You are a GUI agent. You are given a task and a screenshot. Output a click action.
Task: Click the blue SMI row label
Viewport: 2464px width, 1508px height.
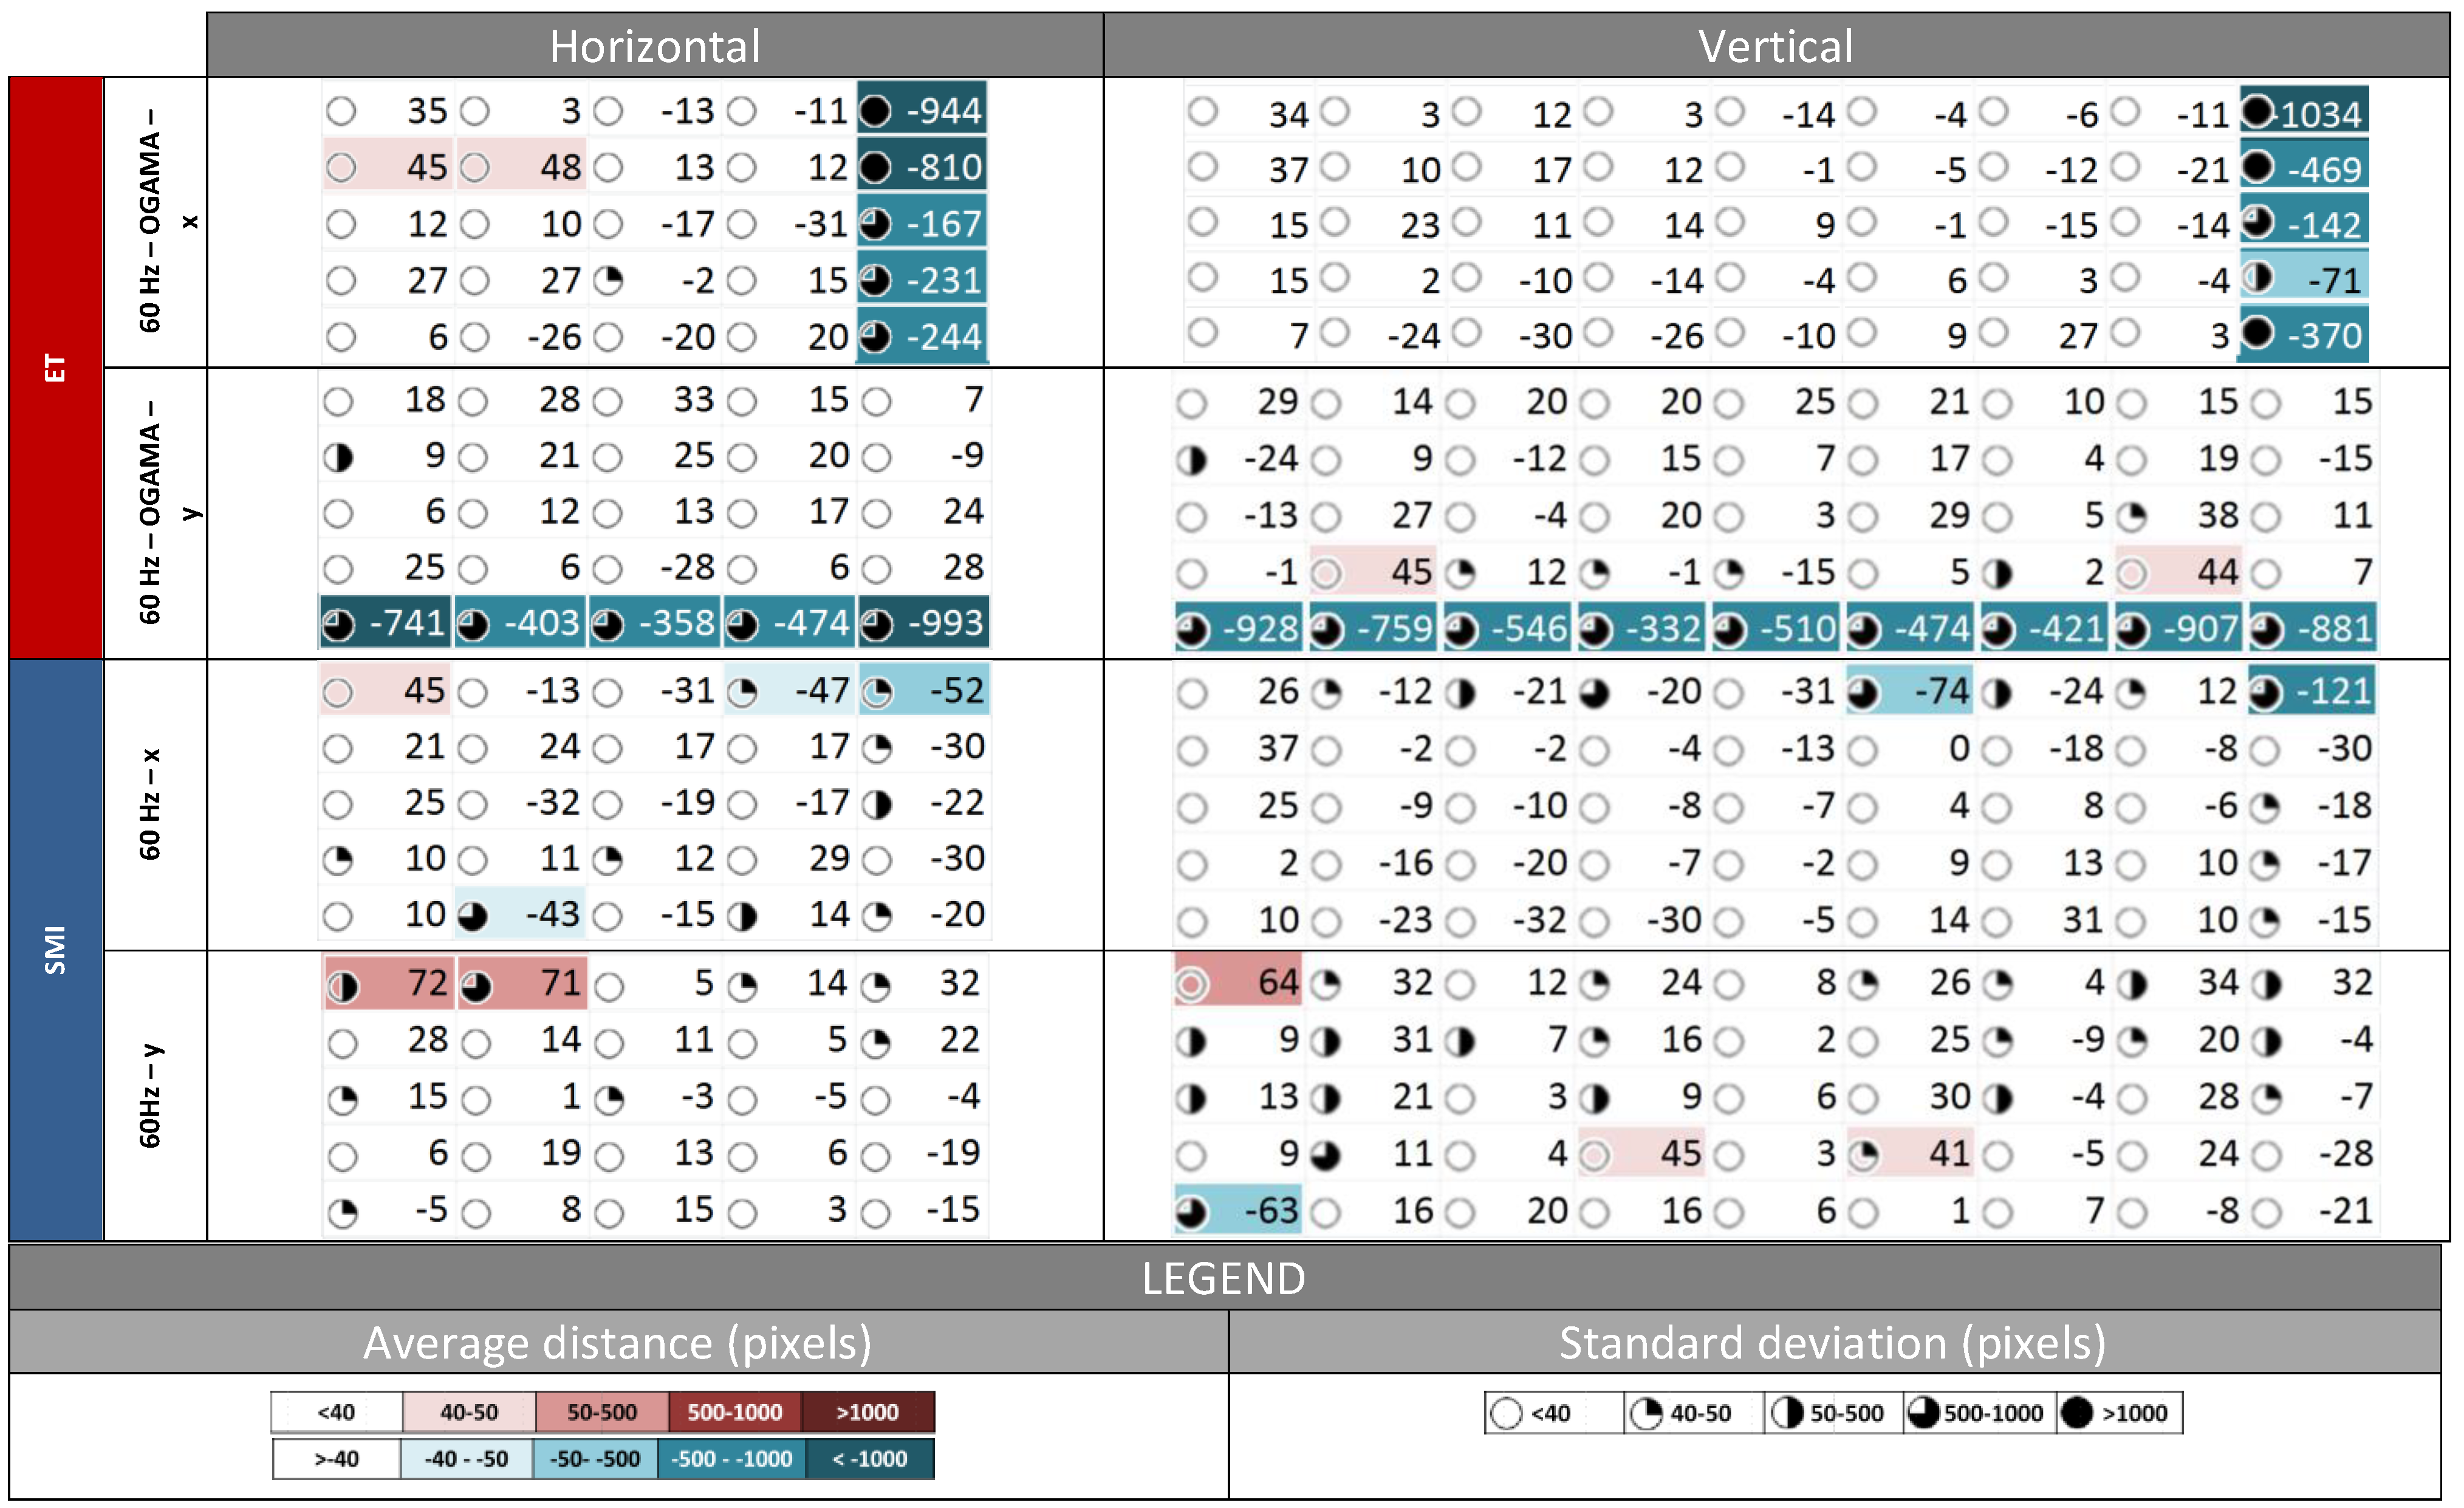56,949
